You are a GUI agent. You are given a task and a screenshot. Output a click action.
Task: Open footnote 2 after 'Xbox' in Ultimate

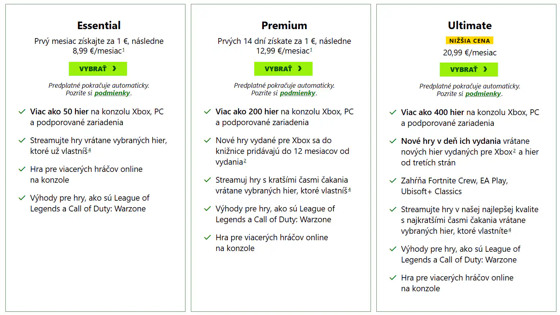tap(514, 151)
